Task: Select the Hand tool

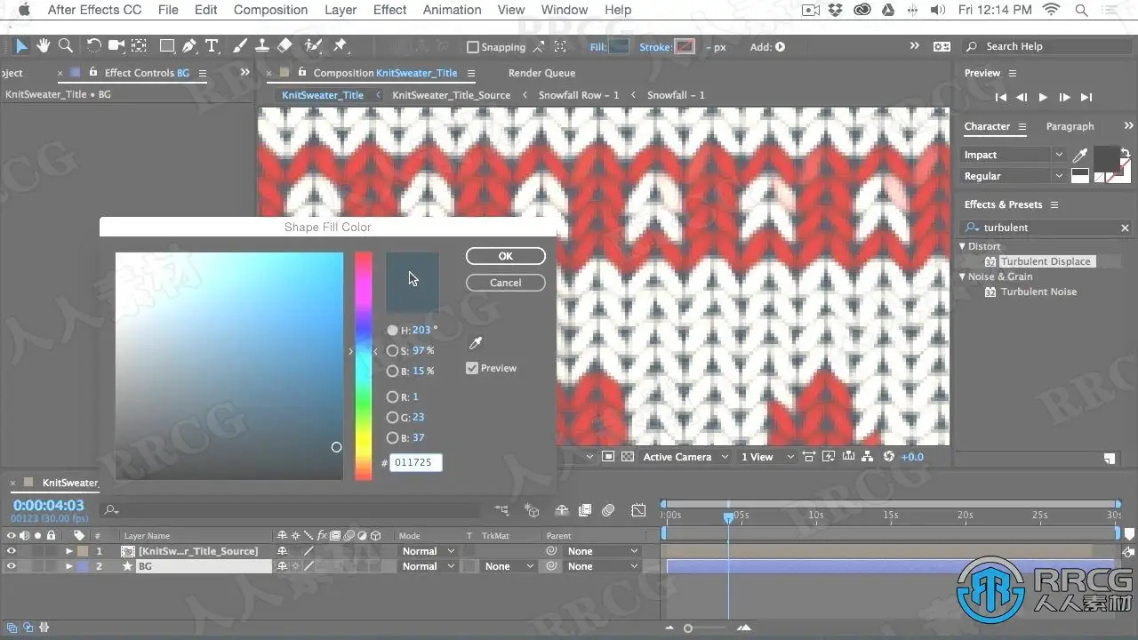Action: 43,46
